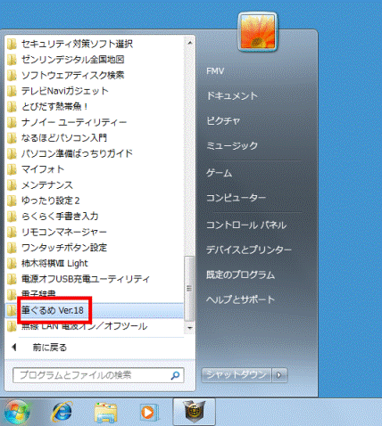The width and height of the screenshot is (382, 426).
Task: Open ヘルプとサポート
Action: coord(240,299)
